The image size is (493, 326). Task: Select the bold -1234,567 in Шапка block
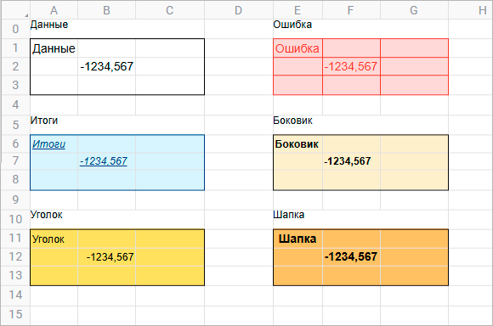point(351,256)
